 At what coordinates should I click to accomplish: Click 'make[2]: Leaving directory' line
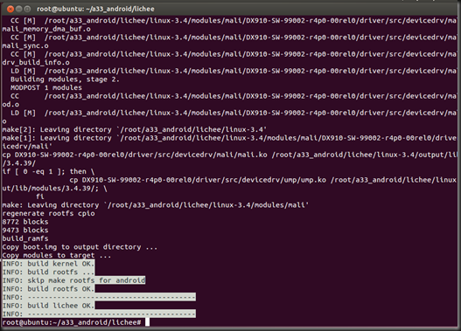click(x=135, y=130)
